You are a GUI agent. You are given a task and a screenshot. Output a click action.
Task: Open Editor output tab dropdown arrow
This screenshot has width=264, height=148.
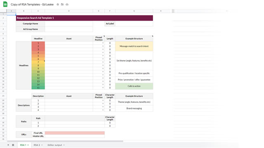(64, 145)
